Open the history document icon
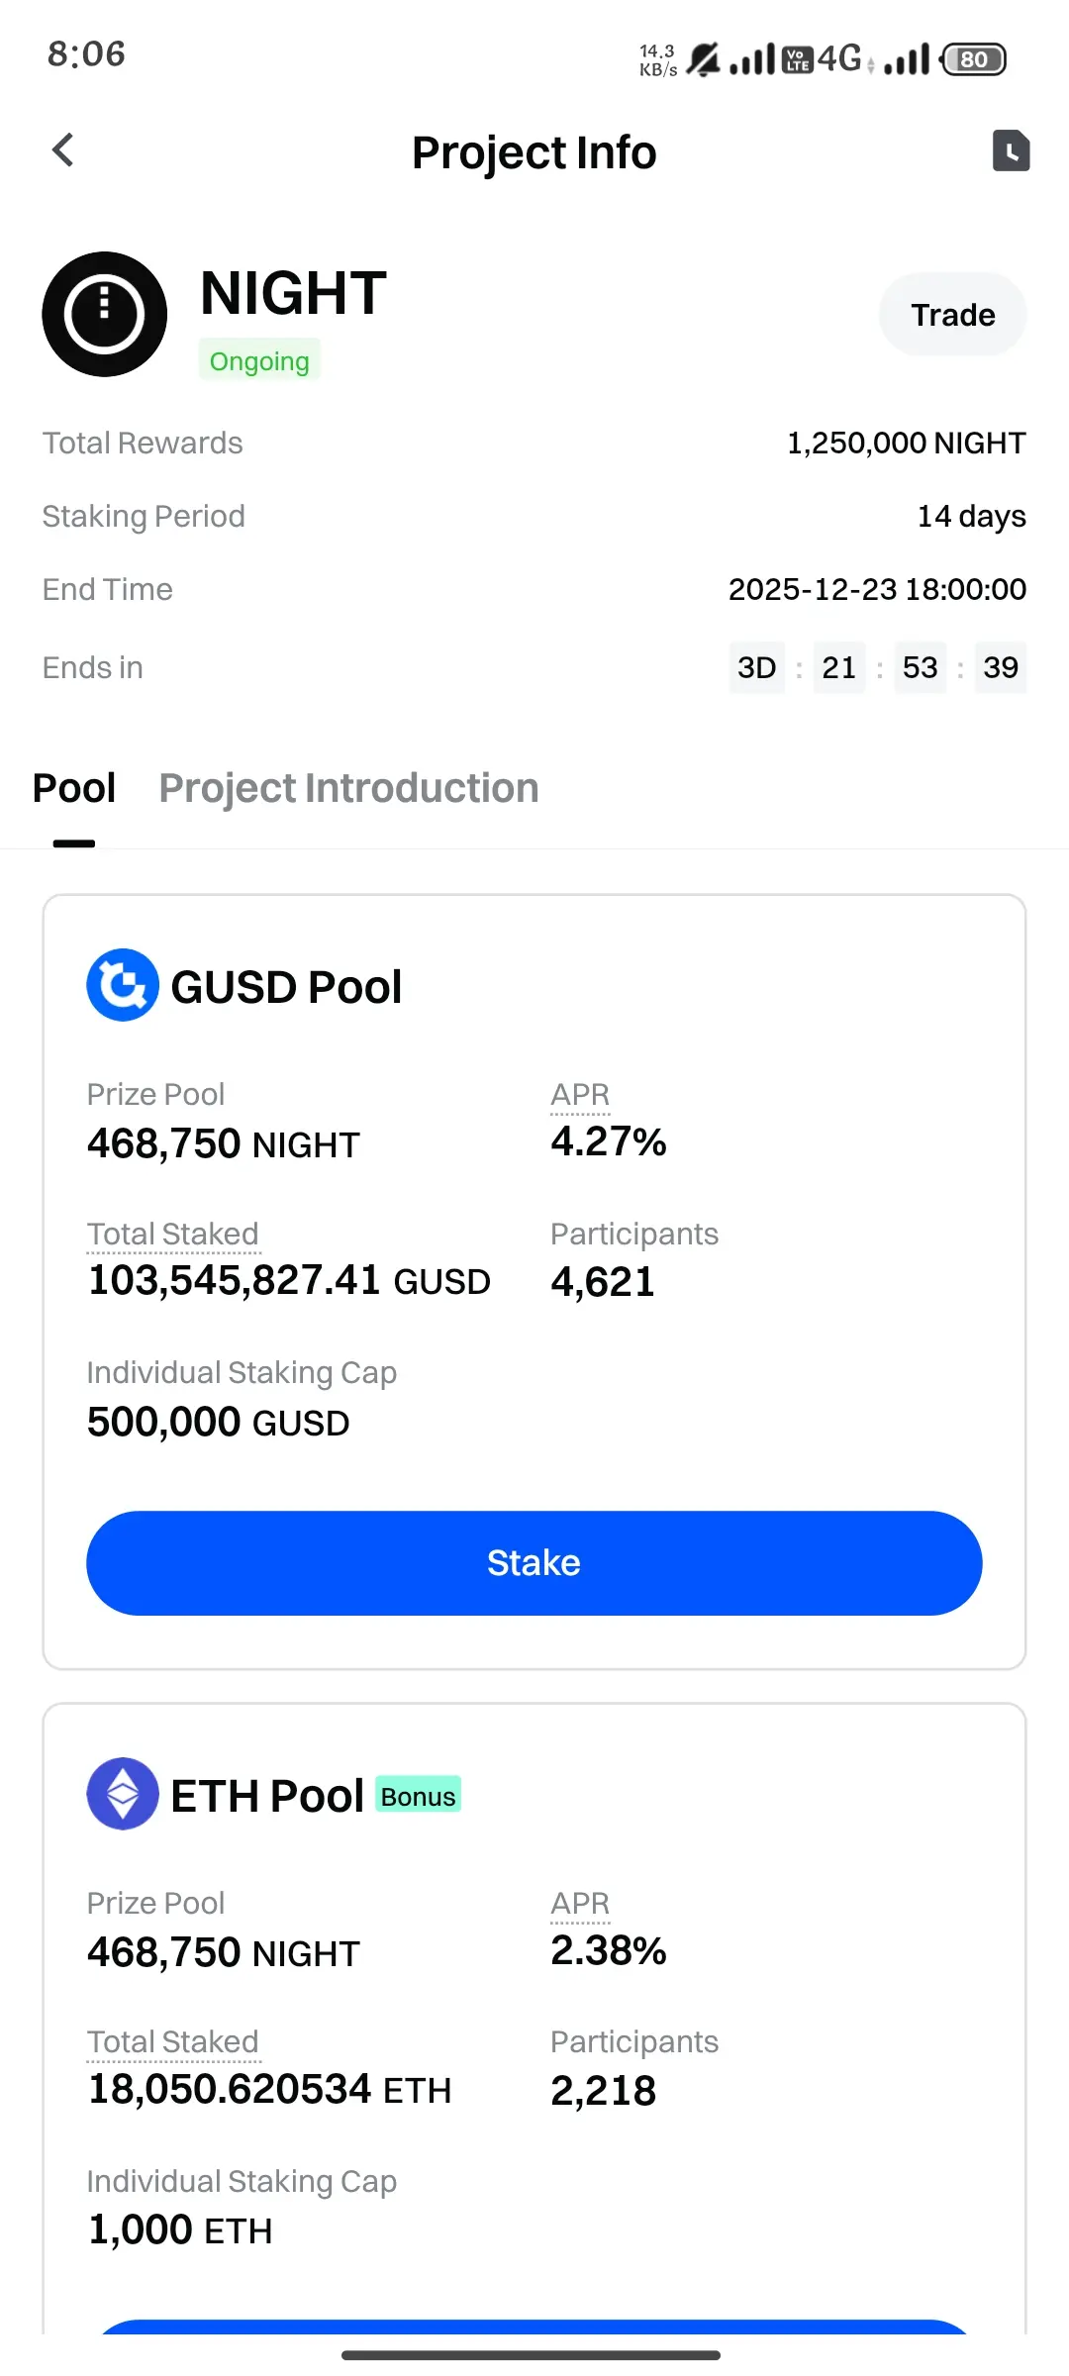The image size is (1069, 2376). click(x=1011, y=150)
